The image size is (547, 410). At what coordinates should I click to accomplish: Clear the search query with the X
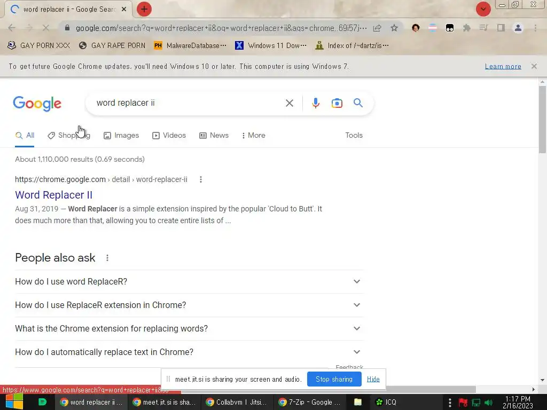pos(289,103)
